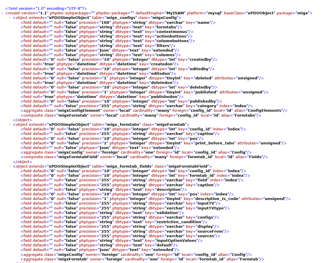This screenshot has width=333, height=263.
Task: Click the composite line aliased "Fields"
Action: tap(144, 157)
